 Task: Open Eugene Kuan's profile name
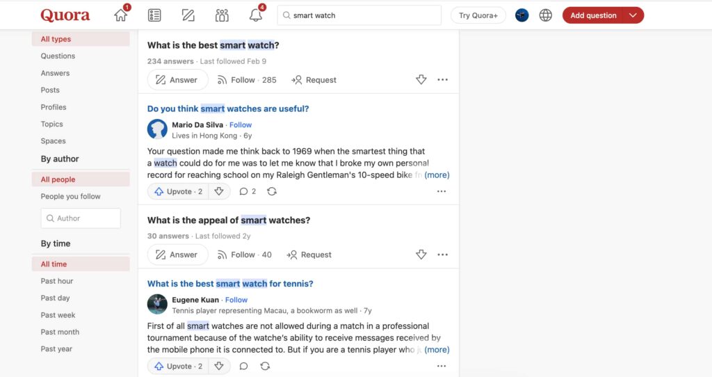(x=195, y=300)
